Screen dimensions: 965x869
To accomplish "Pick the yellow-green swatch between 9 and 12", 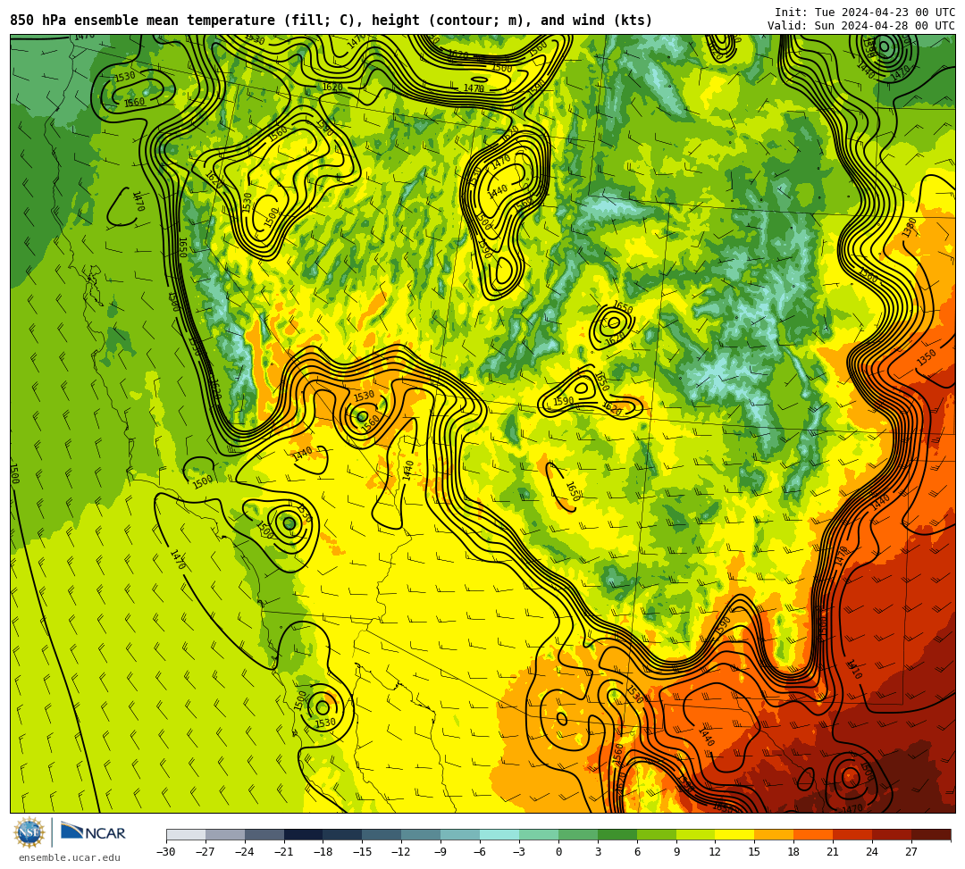I will pyautogui.click(x=696, y=834).
